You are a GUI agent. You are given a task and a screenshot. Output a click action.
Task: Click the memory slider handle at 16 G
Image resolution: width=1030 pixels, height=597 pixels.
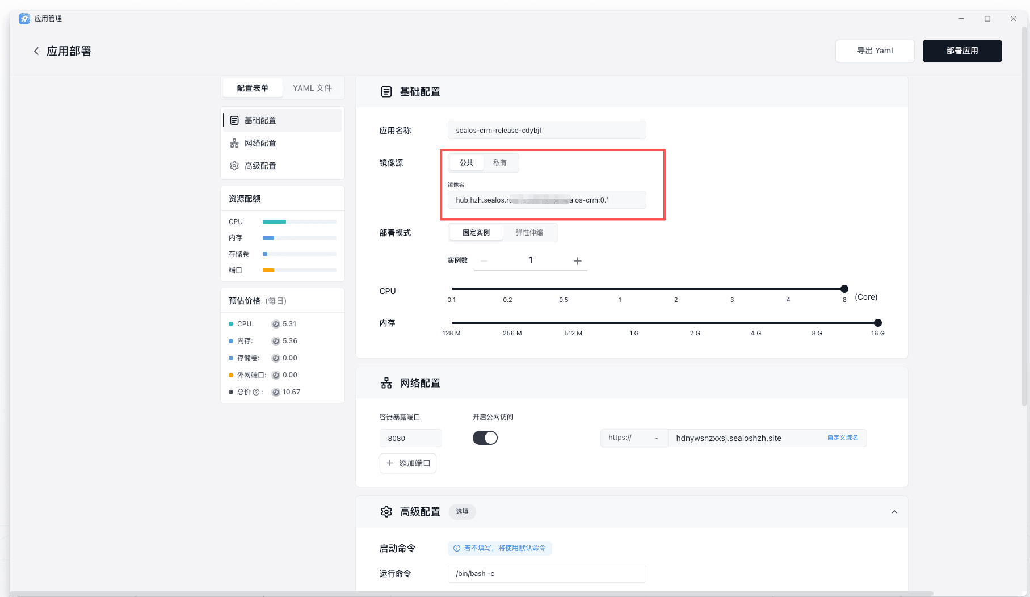tap(878, 323)
